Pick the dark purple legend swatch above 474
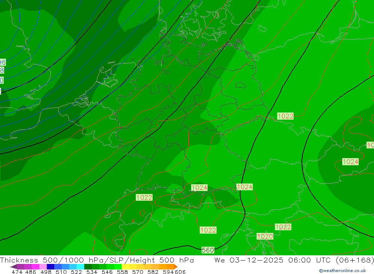This screenshot has width=374, height=274. (21, 267)
